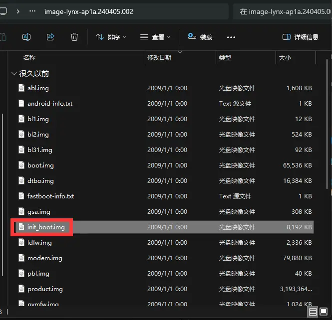Select the init_boot.img file icon

click(21, 227)
